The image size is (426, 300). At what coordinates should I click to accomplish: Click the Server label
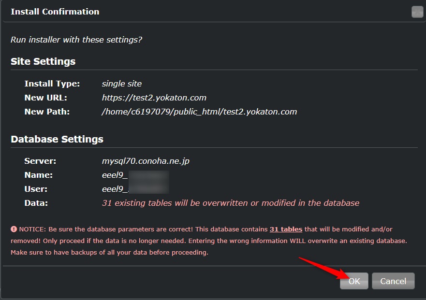pyautogui.click(x=40, y=161)
